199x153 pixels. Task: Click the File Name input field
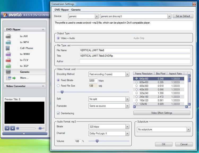click(135, 50)
